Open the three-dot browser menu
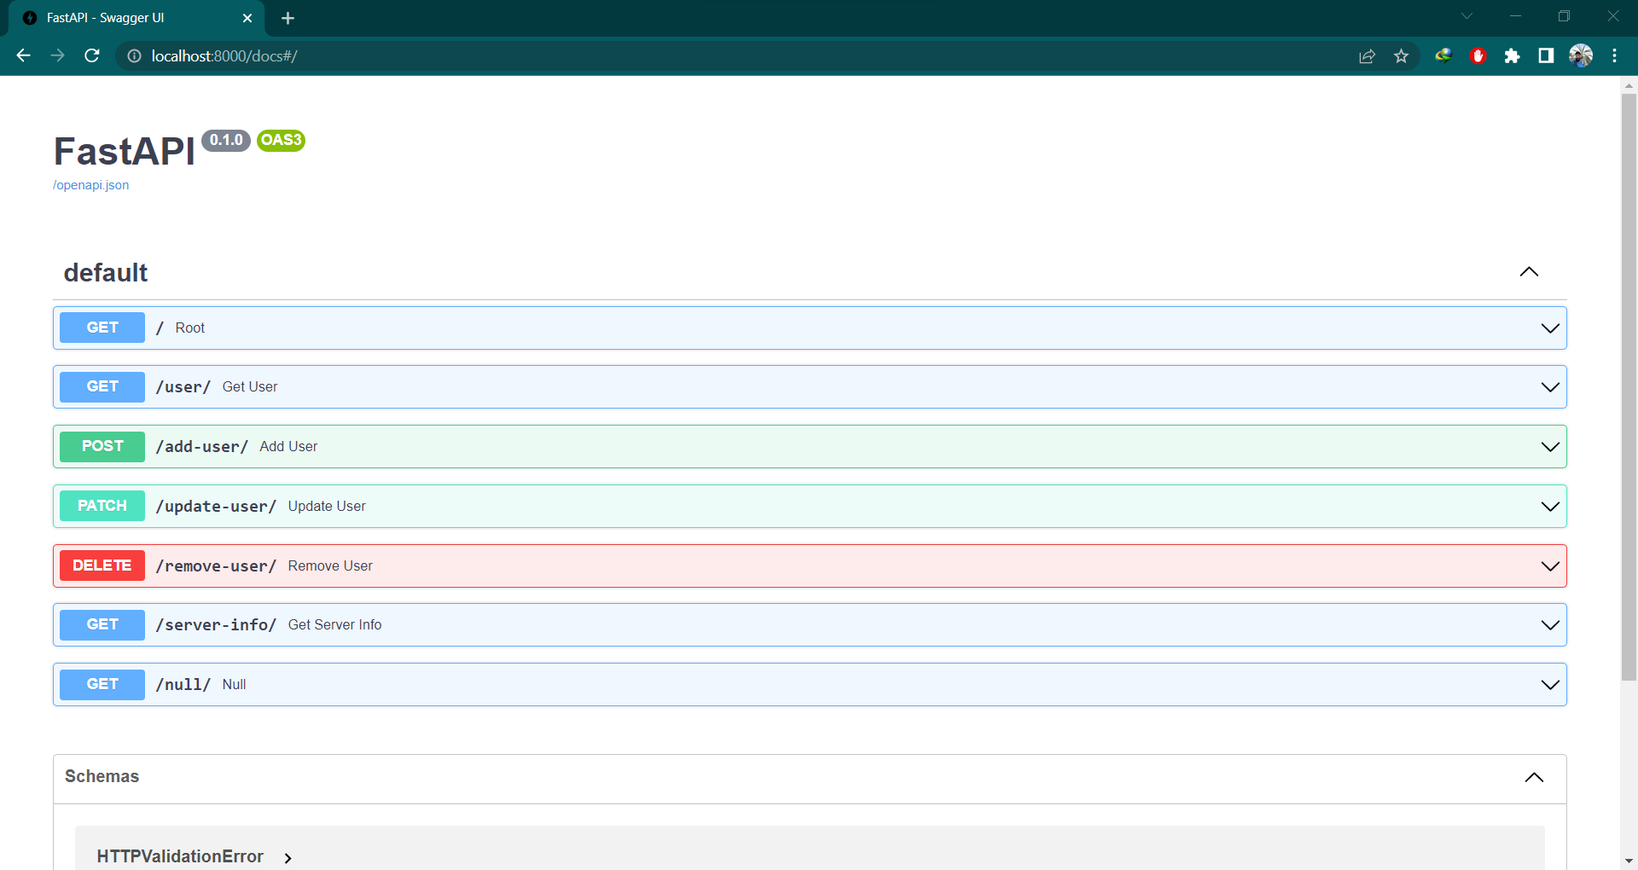This screenshot has width=1638, height=870. tap(1614, 55)
